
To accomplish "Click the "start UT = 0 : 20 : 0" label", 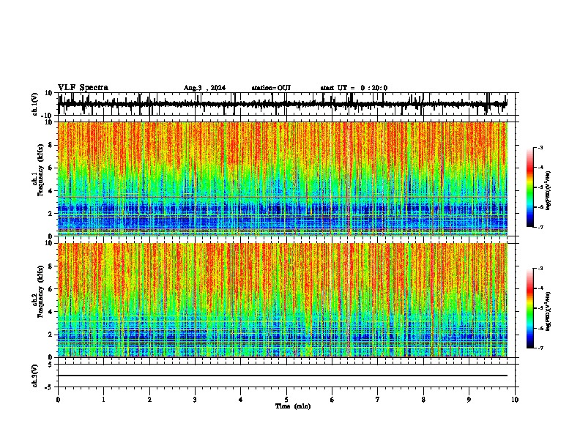I will pos(354,88).
